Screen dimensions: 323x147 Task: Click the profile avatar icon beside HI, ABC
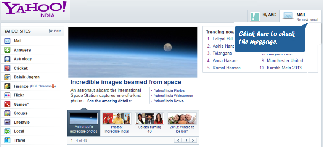(x=255, y=16)
